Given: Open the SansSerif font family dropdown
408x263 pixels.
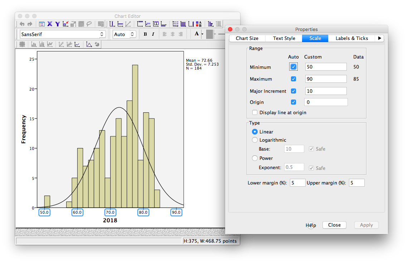Looking at the screenshot, I should [x=63, y=34].
